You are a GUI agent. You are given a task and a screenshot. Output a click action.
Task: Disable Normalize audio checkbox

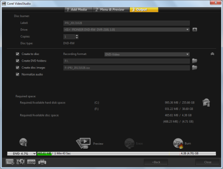pos(17,75)
